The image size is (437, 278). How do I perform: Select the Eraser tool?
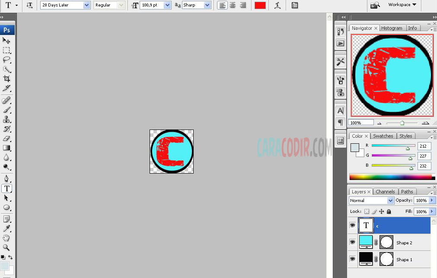[6, 138]
